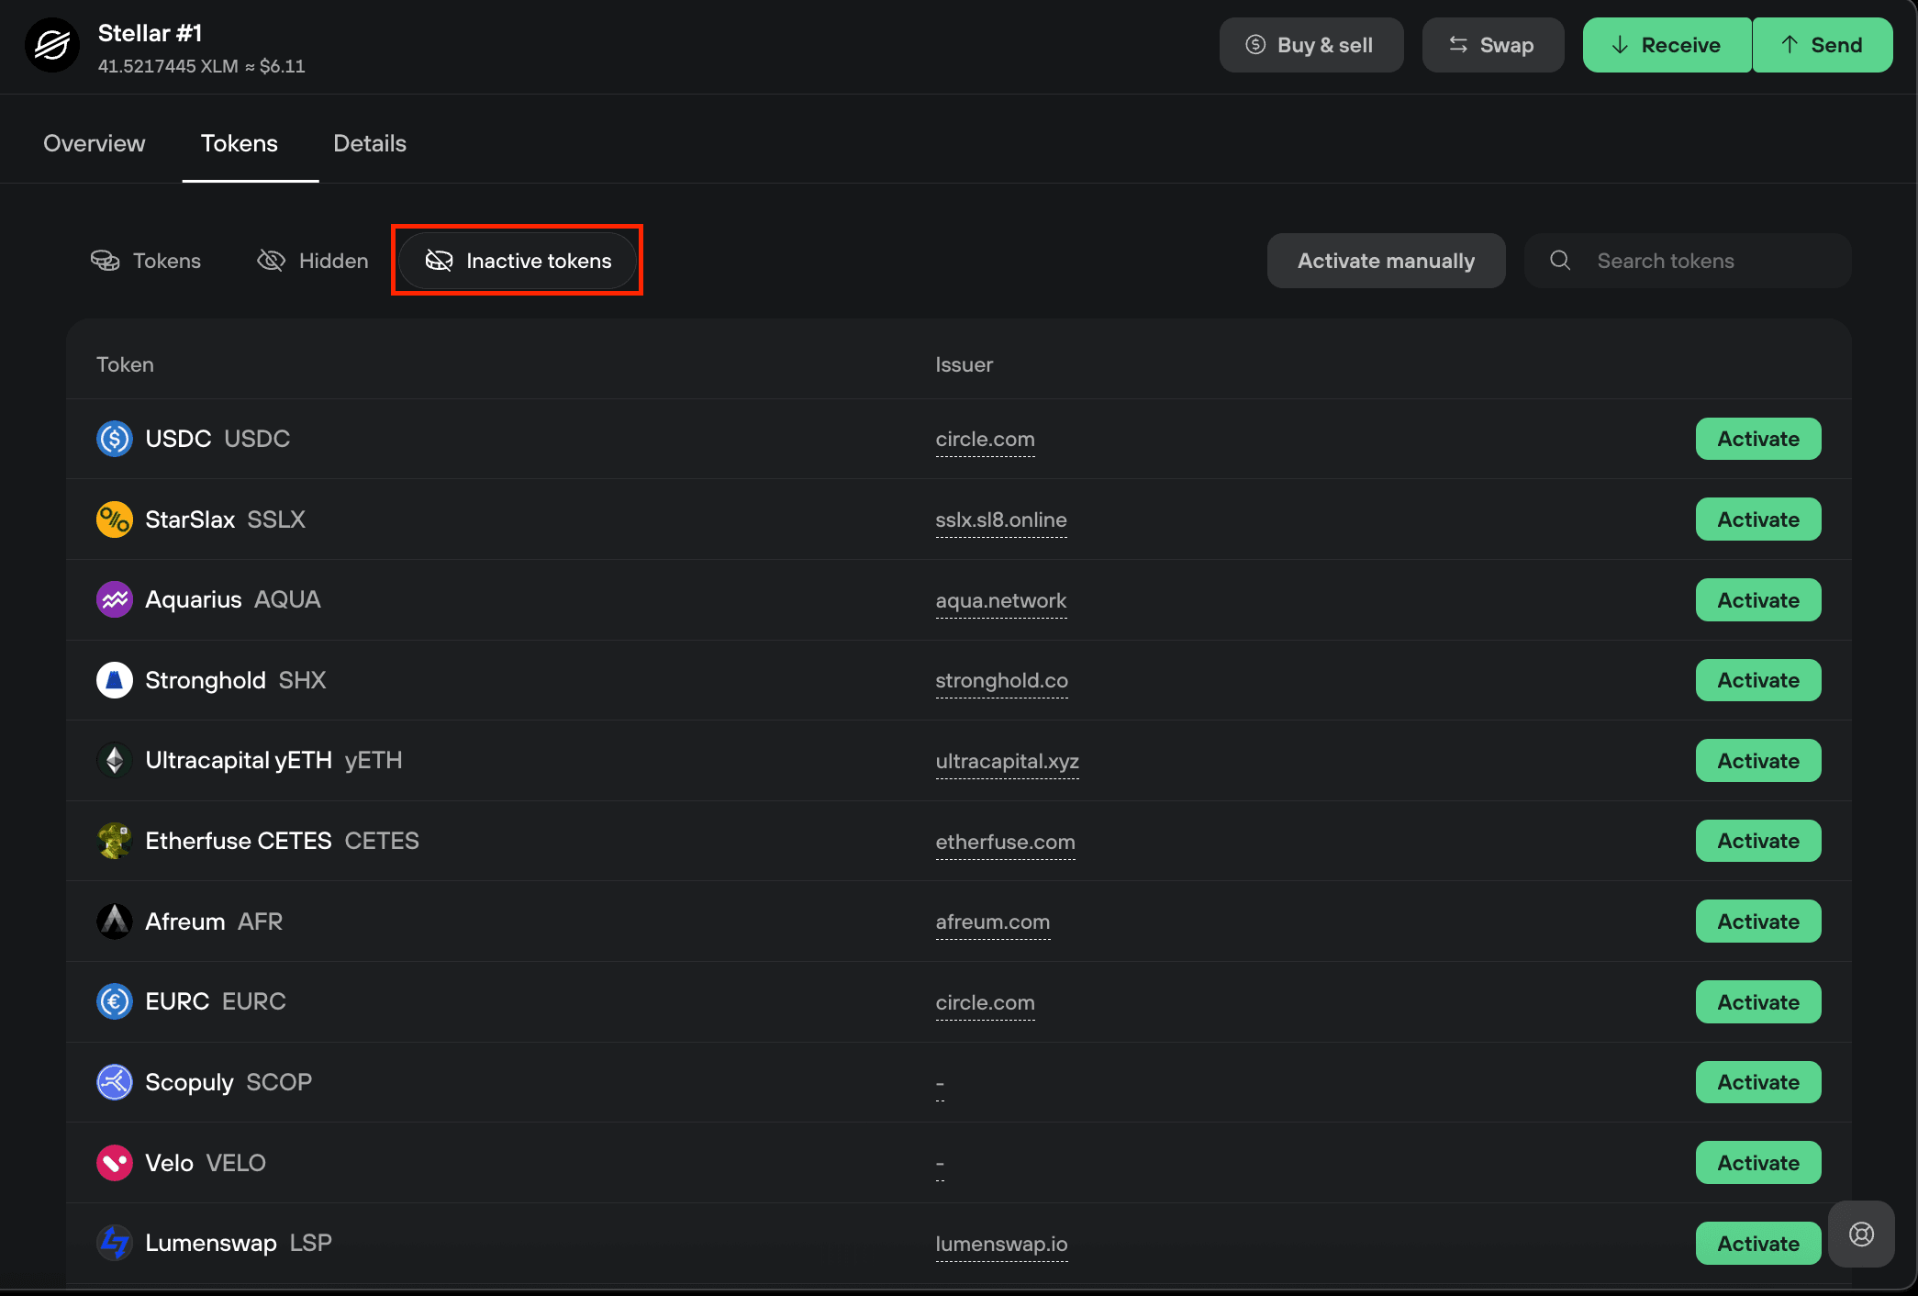Open USDC's circle.com issuer link

tap(985, 440)
